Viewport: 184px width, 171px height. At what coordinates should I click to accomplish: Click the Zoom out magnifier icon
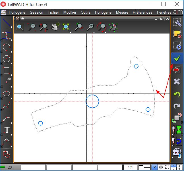(32, 27)
